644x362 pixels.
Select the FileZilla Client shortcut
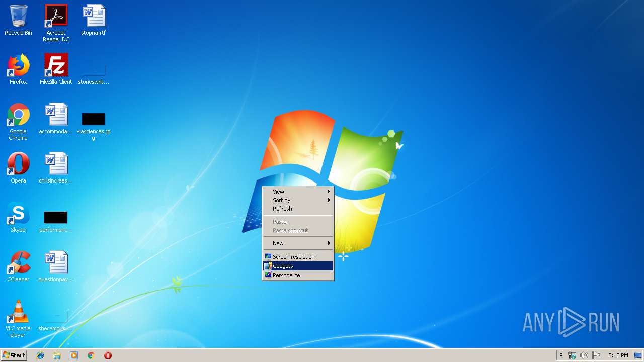pos(56,69)
